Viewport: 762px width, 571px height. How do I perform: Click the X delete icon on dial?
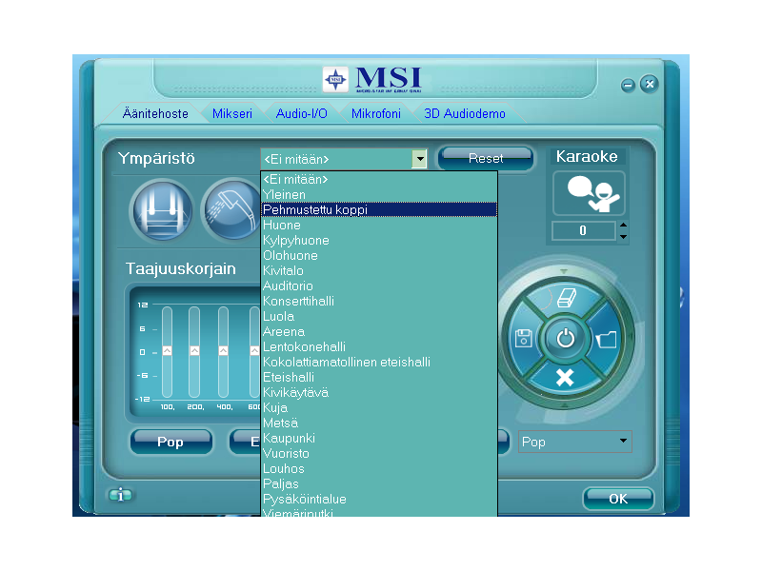pyautogui.click(x=565, y=378)
